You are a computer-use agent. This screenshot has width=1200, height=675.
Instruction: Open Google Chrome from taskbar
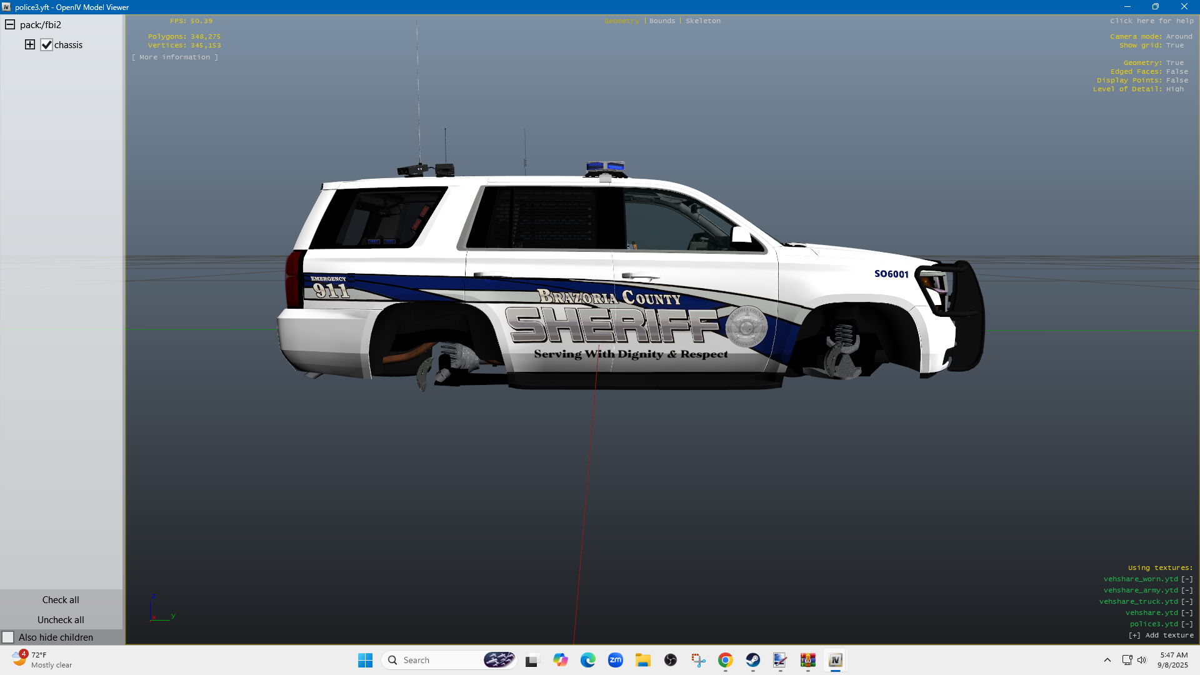click(x=725, y=660)
